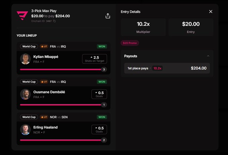This screenshot has height=155, width=228.
Task: Collapse the Payouts section chevron
Action: point(208,56)
